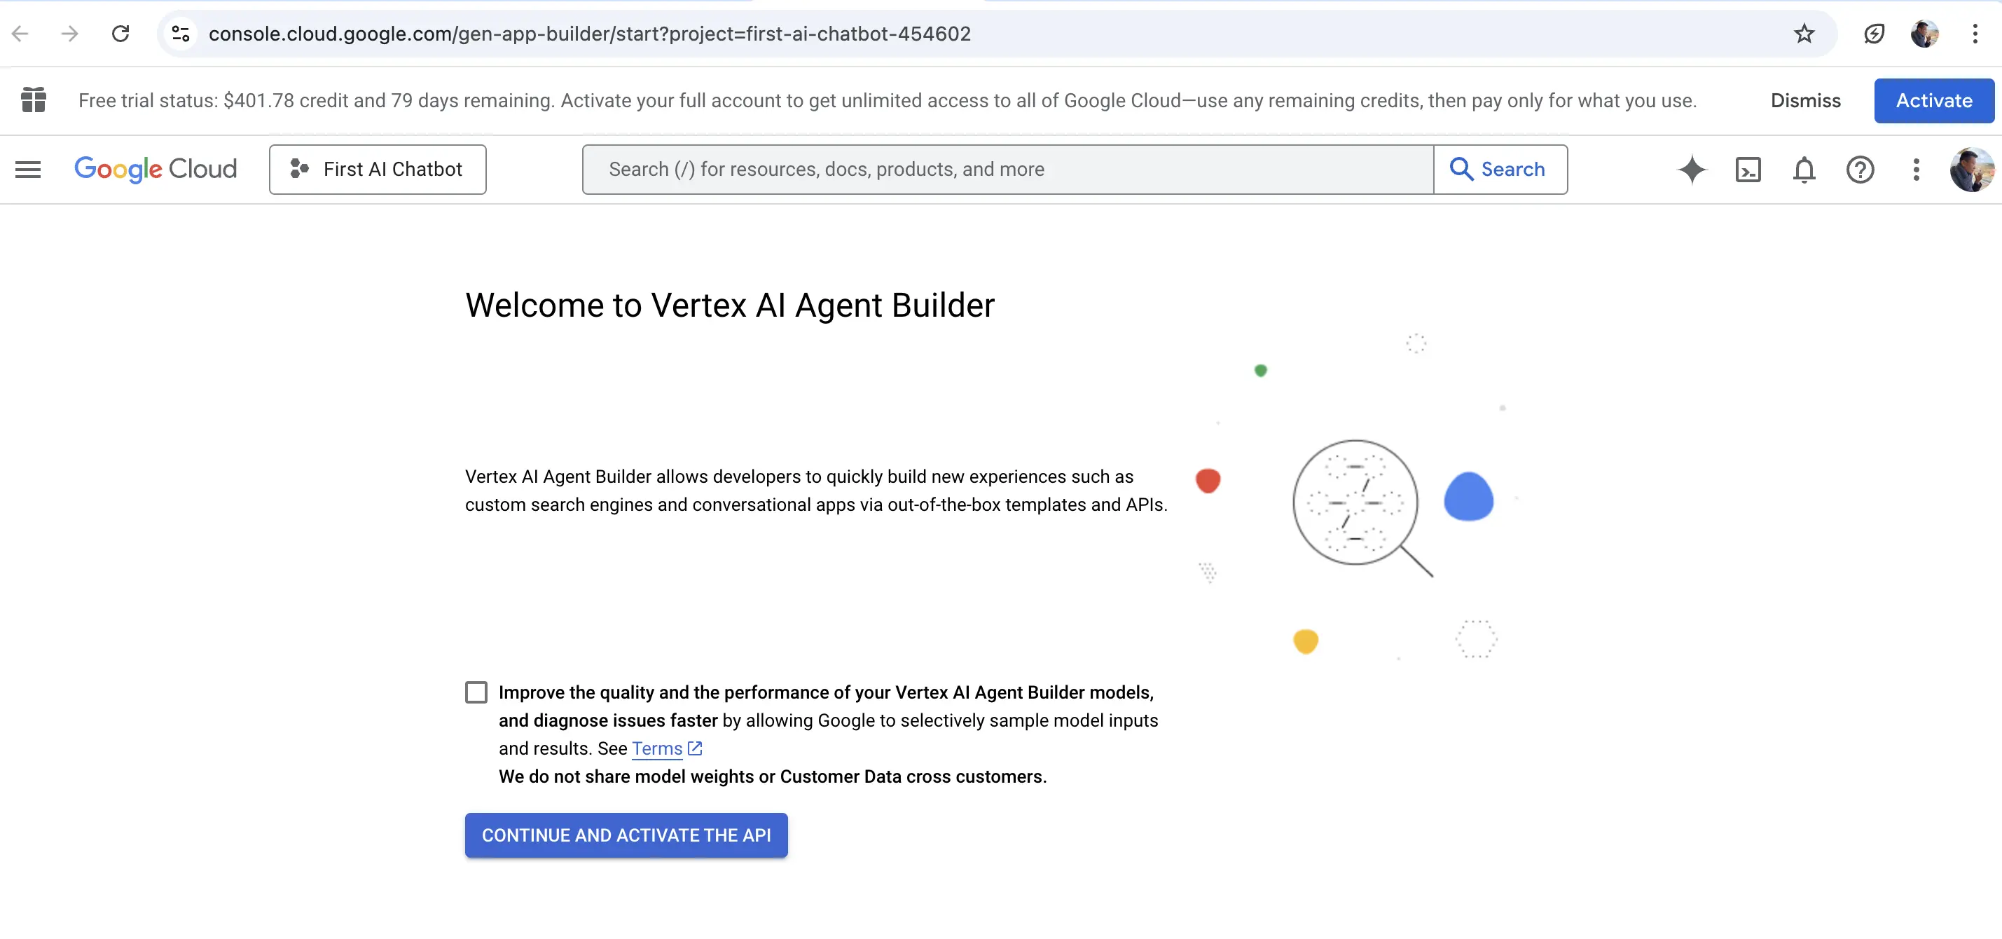
Task: Click the free trial gift icon
Action: [34, 100]
